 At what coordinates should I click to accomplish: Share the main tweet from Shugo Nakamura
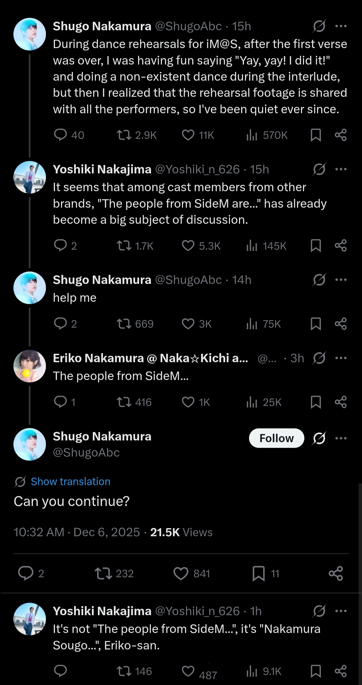(x=336, y=573)
